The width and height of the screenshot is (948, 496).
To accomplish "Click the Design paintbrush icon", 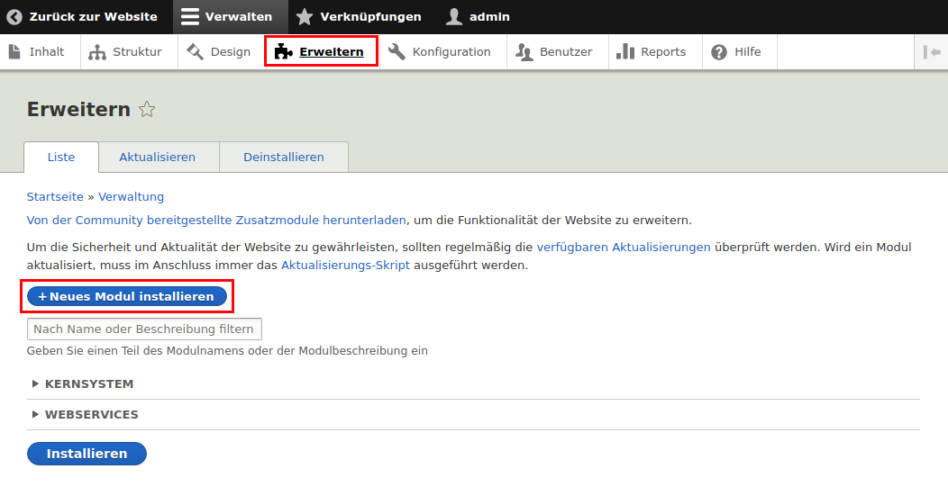I will point(196,52).
